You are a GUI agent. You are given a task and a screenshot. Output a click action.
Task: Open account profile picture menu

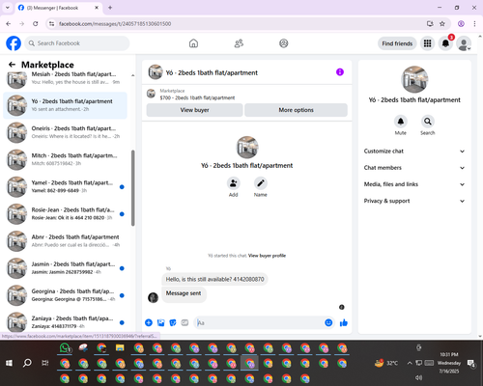464,43
